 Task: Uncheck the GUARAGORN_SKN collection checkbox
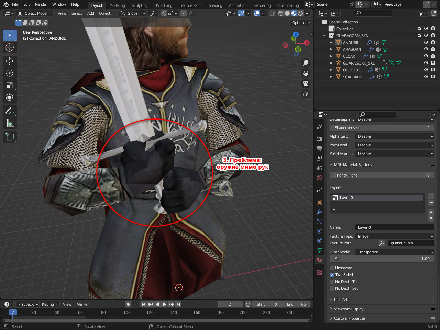click(419, 35)
